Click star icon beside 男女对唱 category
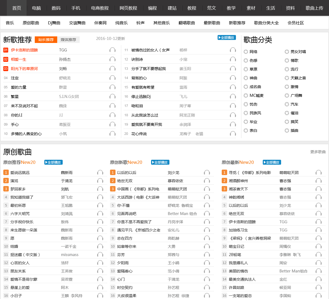The image size is (329, 299). 287,52
